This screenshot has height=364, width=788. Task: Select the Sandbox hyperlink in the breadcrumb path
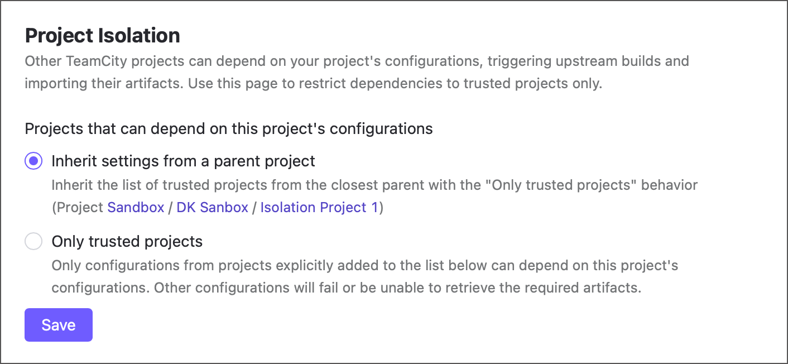(x=136, y=207)
